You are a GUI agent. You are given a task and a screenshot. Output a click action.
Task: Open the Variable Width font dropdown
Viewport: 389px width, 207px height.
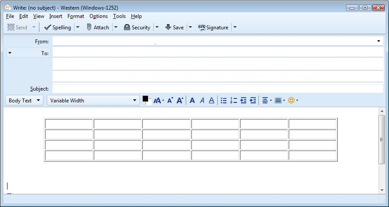click(93, 100)
